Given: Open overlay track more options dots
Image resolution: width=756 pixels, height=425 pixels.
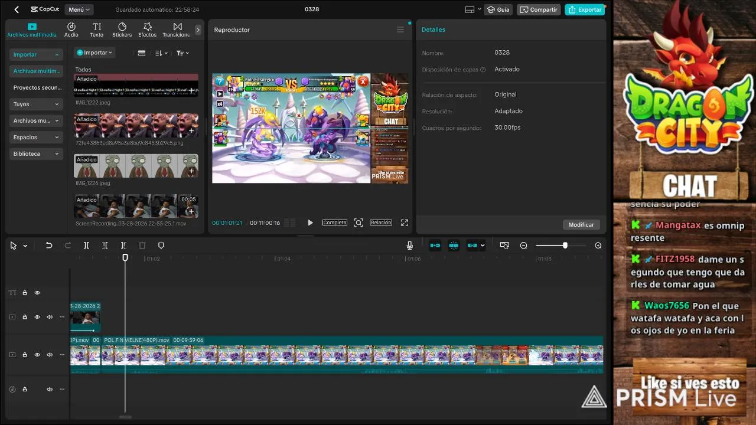Looking at the screenshot, I should pyautogui.click(x=62, y=317).
